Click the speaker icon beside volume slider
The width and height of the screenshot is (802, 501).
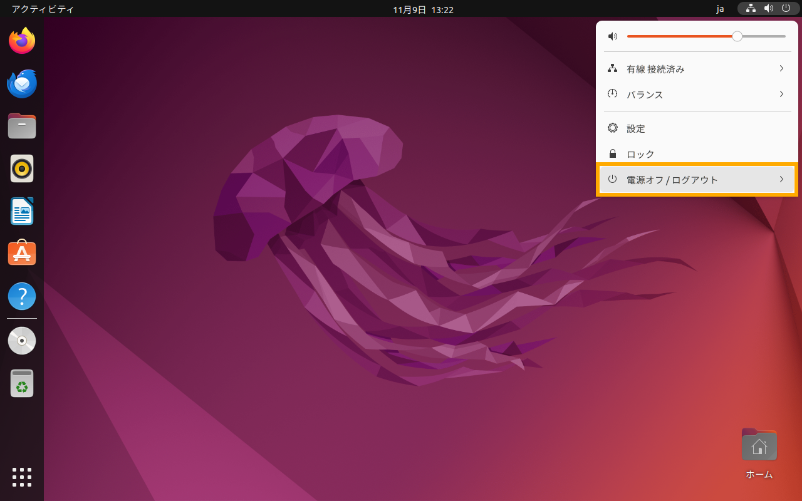point(613,37)
